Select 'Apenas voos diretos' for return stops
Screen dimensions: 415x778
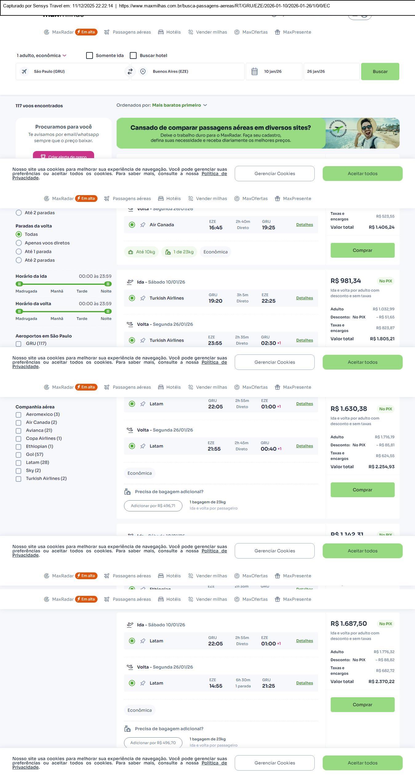(x=19, y=243)
